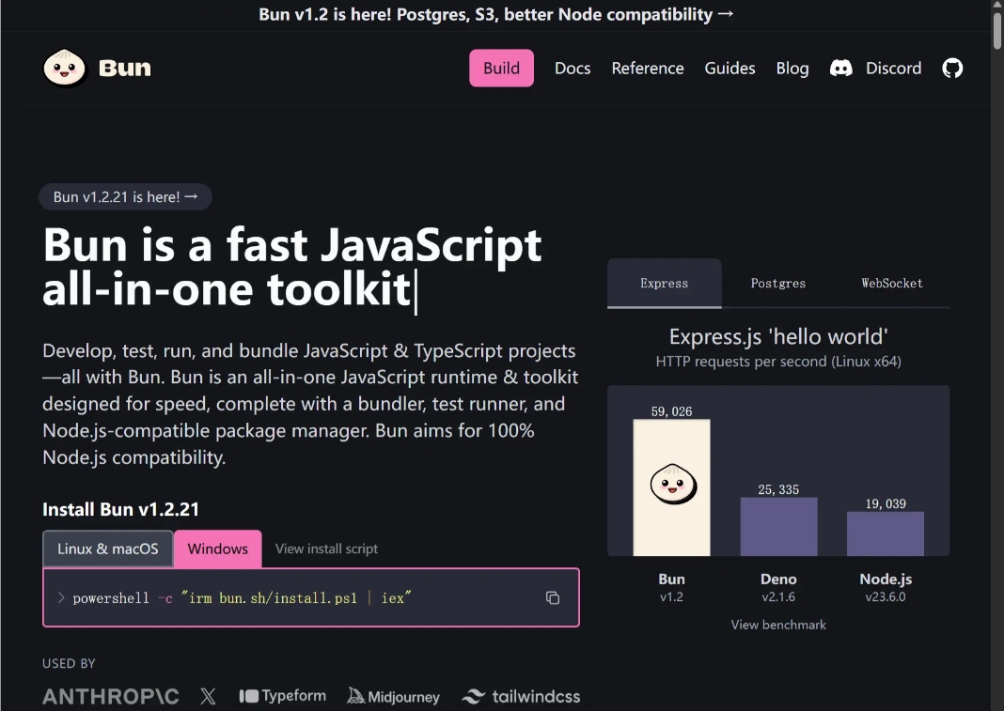Click the Midjourney logo

coord(393,696)
